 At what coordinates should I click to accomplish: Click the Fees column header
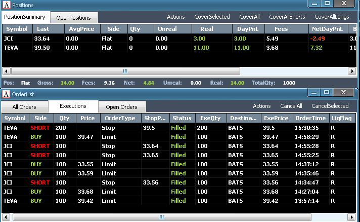[x=287, y=29]
